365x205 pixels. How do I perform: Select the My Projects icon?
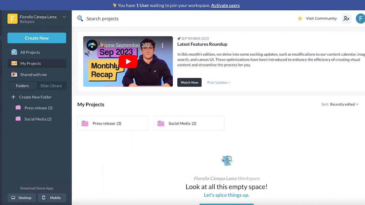pos(14,63)
